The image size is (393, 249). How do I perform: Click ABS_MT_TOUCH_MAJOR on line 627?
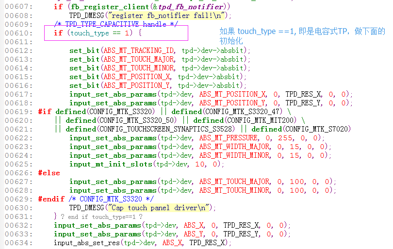[x=235, y=182]
